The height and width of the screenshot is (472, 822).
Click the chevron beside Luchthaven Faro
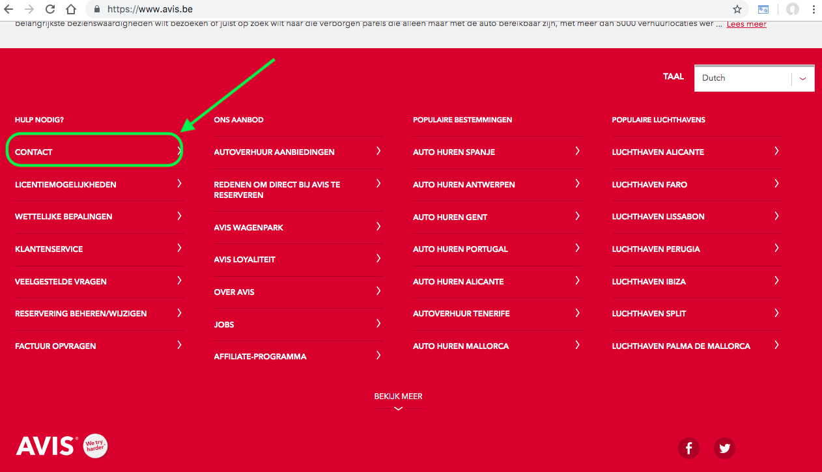click(776, 184)
